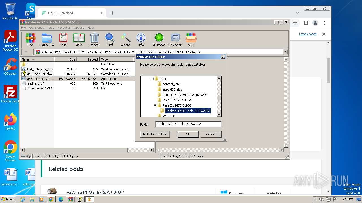362x203 pixels.
Task: Click the VirusScan toolbar icon
Action: (159, 40)
